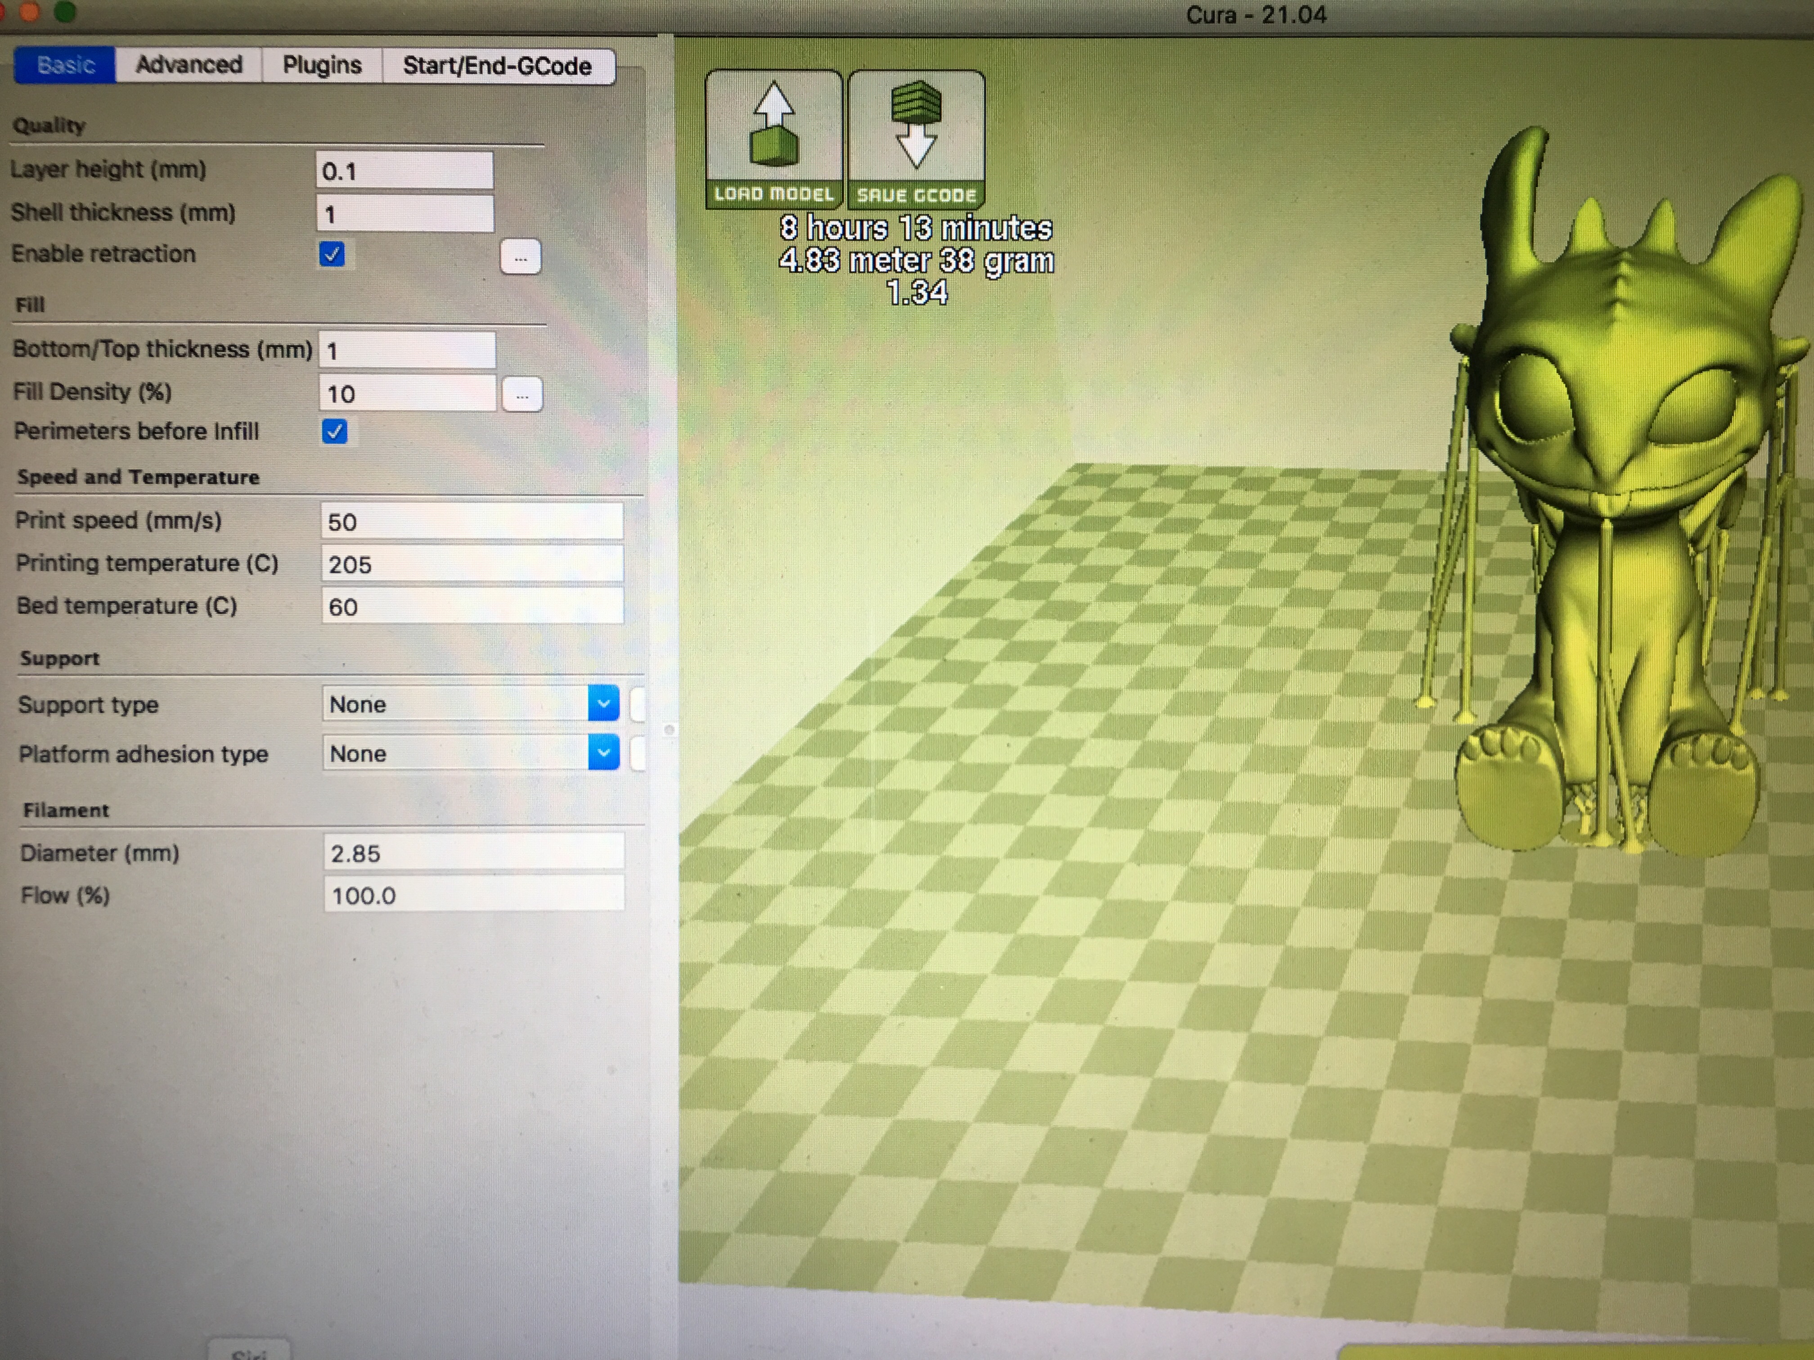Click the Flow percentage field
Image resolution: width=1814 pixels, height=1360 pixels.
click(473, 895)
